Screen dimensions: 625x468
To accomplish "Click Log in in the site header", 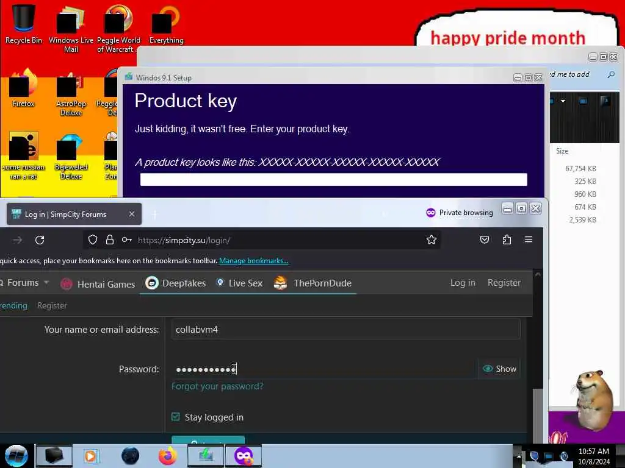I will coord(463,283).
